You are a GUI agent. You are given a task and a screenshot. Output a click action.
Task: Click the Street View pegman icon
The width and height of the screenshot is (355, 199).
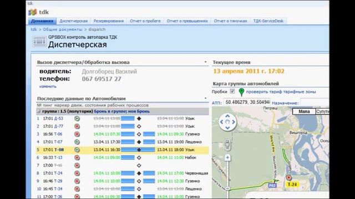(227, 144)
